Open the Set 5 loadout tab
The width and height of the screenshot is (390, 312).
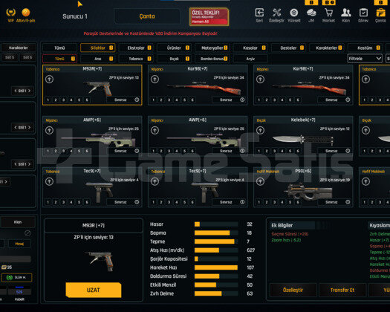pyautogui.click(x=10, y=57)
